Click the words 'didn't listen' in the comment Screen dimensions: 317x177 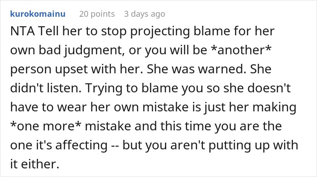pyautogui.click(x=46, y=88)
